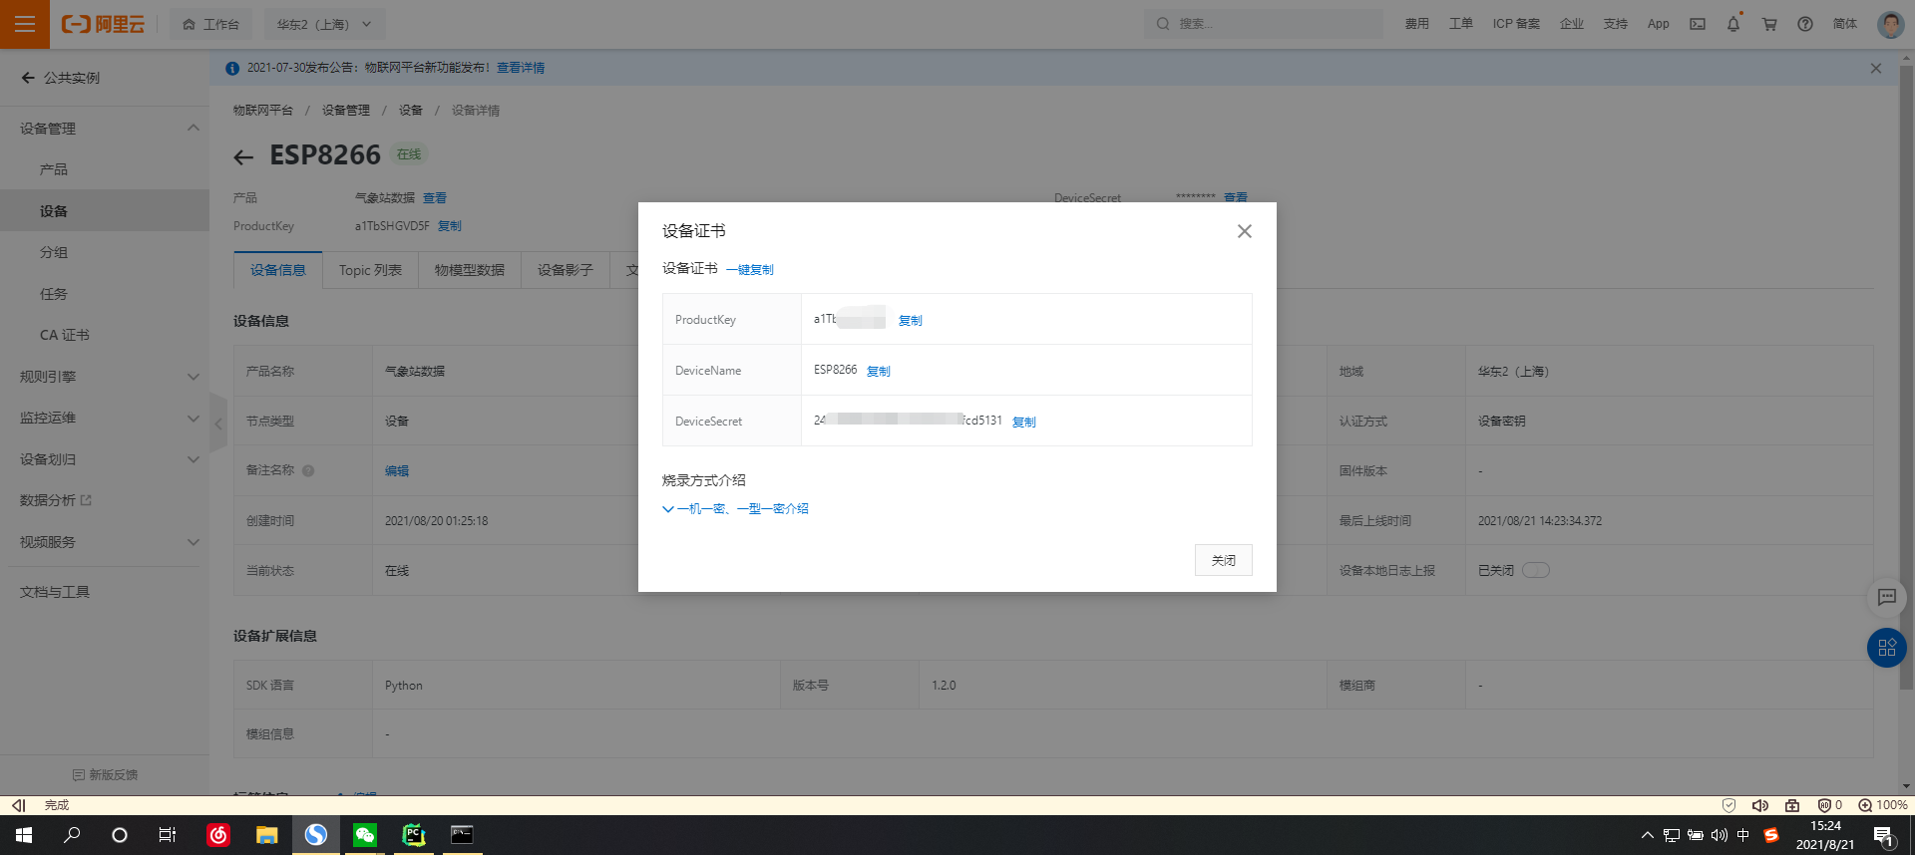Expand the 设备划归 sidebar section
Image resolution: width=1915 pixels, height=855 pixels.
pos(105,459)
